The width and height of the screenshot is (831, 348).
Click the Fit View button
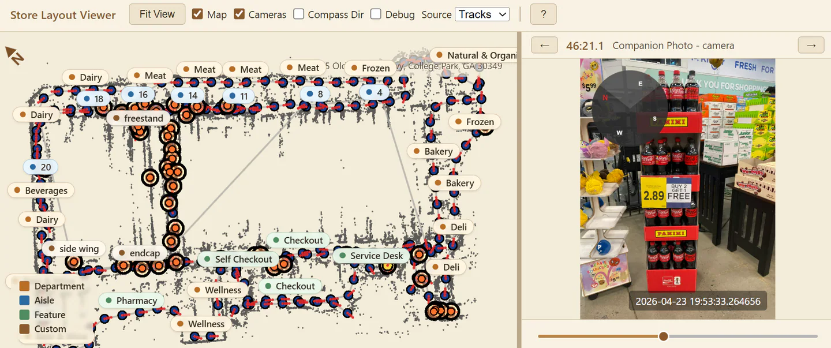pos(157,14)
